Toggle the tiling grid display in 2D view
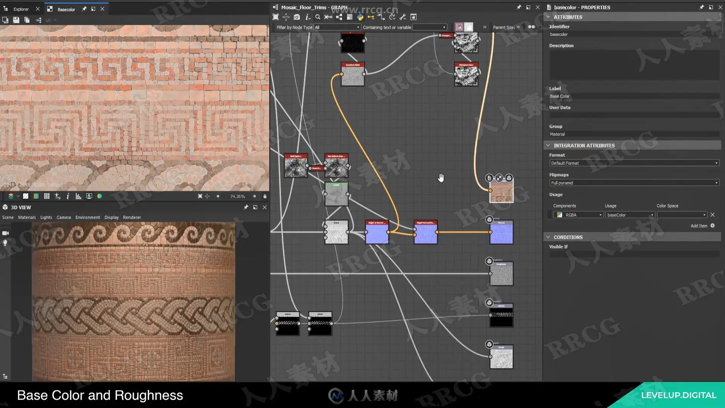The image size is (725, 408). (x=47, y=196)
